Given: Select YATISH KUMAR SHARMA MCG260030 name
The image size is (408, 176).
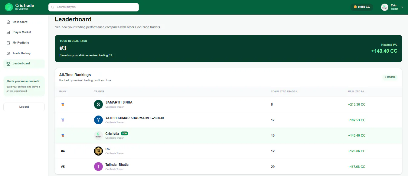Looking at the screenshot, I should coord(135,118).
